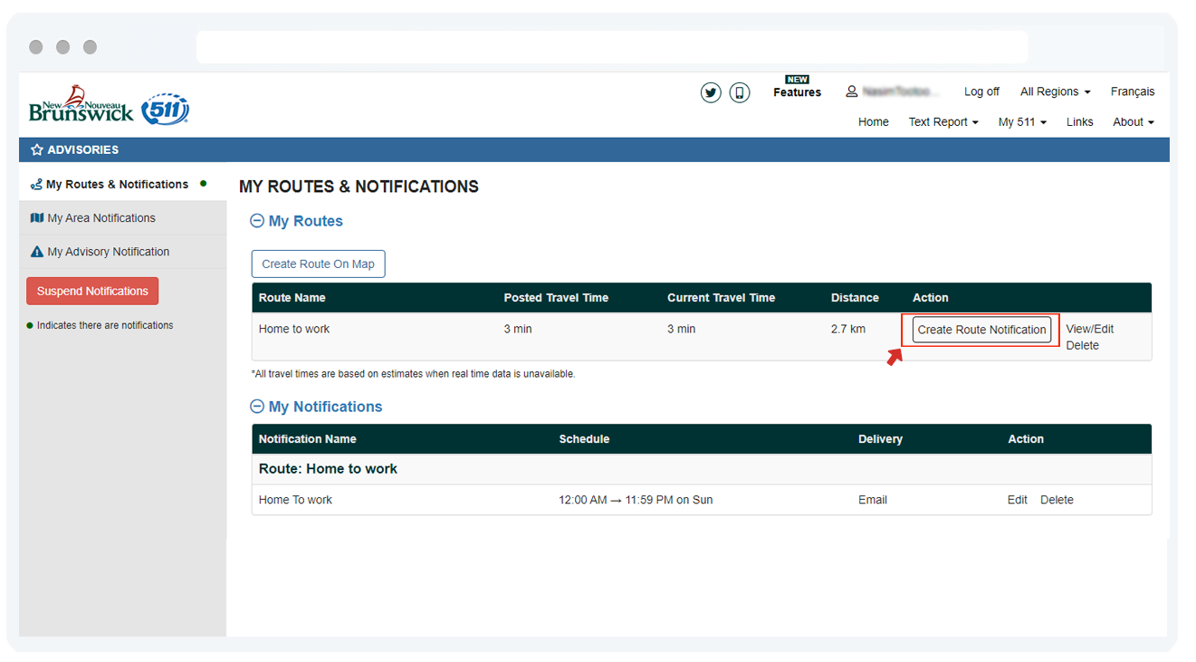Image resolution: width=1196 pixels, height=662 pixels.
Task: Open the My 511 dropdown menu
Action: click(1022, 122)
